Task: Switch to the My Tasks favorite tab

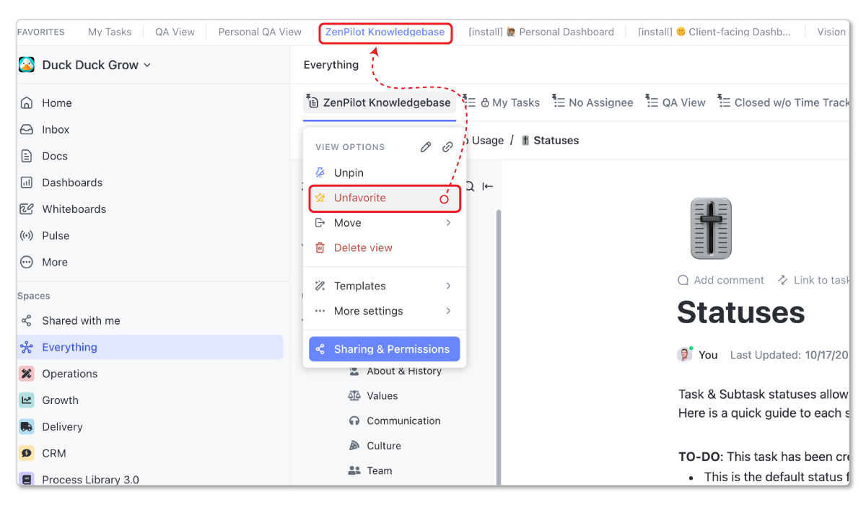Action: pyautogui.click(x=109, y=32)
